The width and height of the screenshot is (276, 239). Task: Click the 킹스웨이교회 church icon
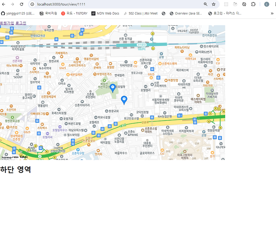click(202, 46)
